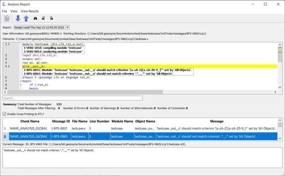The width and height of the screenshot is (285, 176).
Task: Click line number 5 in code gutter
Action: 6,67
